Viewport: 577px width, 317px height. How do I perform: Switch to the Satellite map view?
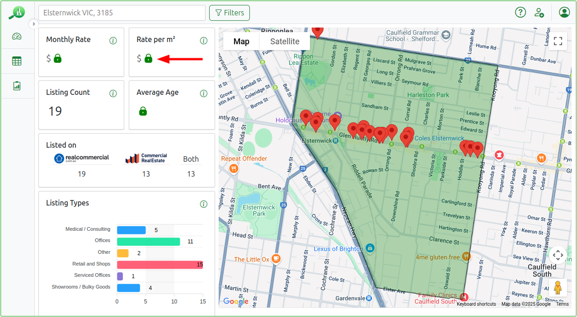[x=285, y=41]
